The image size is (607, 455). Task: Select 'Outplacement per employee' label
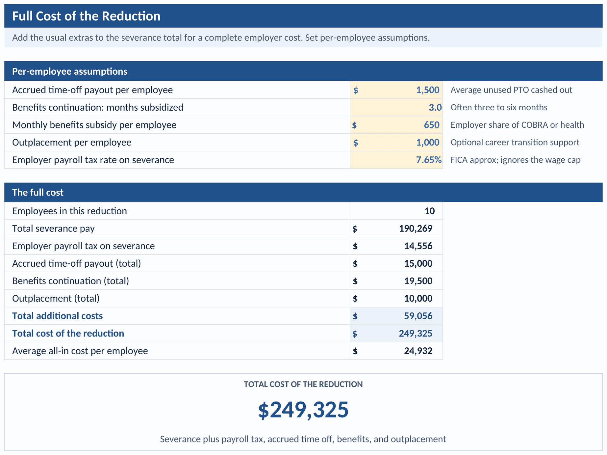point(72,142)
